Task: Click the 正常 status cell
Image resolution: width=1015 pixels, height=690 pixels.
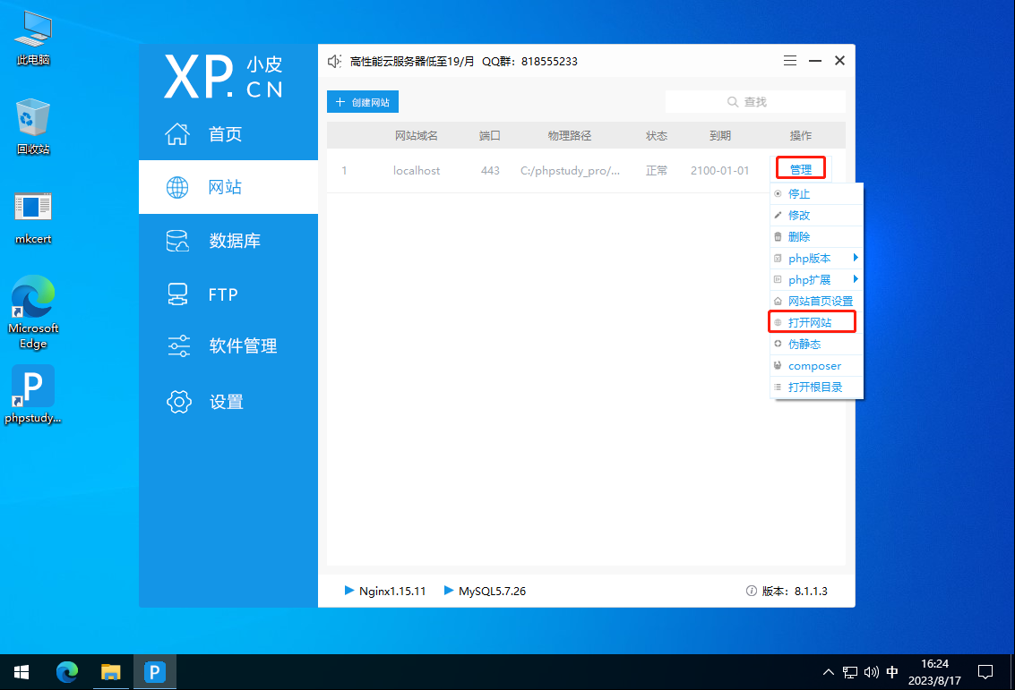Action: pos(657,170)
